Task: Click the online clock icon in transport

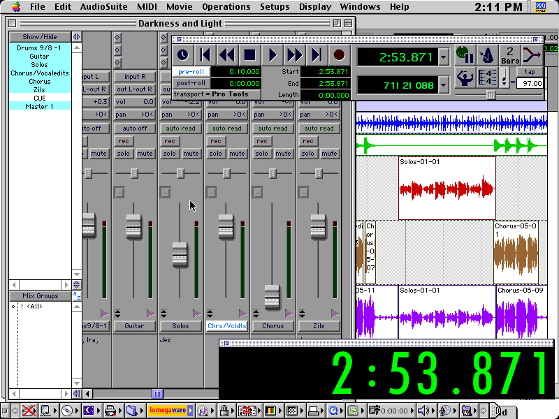Action: pyautogui.click(x=182, y=54)
